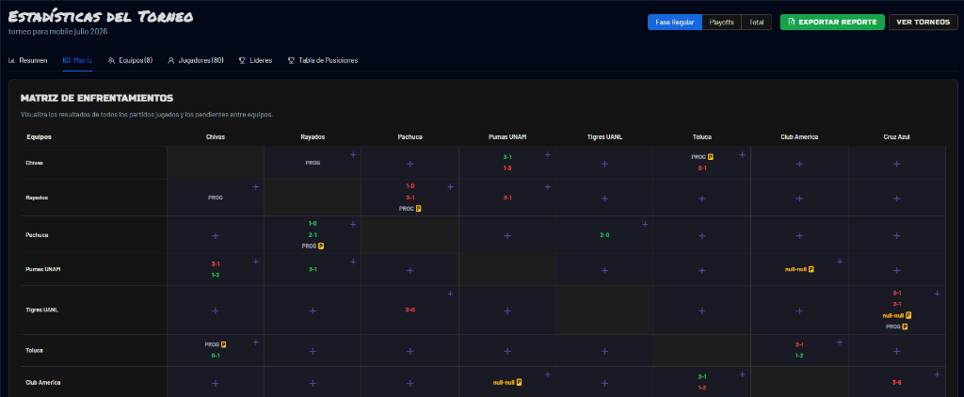
Task: Add match in Chivas row, Pachuca column
Action: 410,164
